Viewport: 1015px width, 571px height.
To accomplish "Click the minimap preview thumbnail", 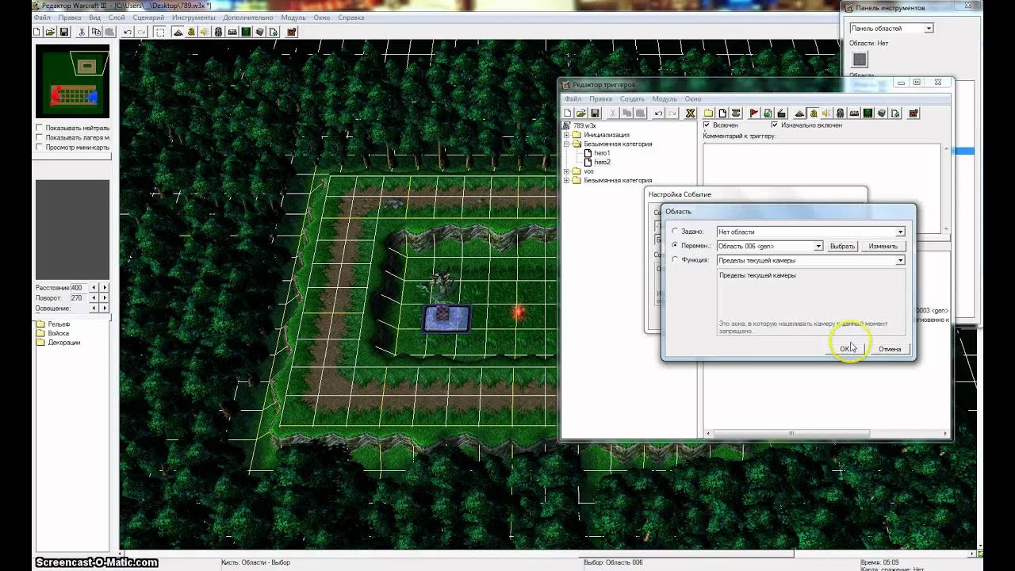I will click(x=72, y=82).
